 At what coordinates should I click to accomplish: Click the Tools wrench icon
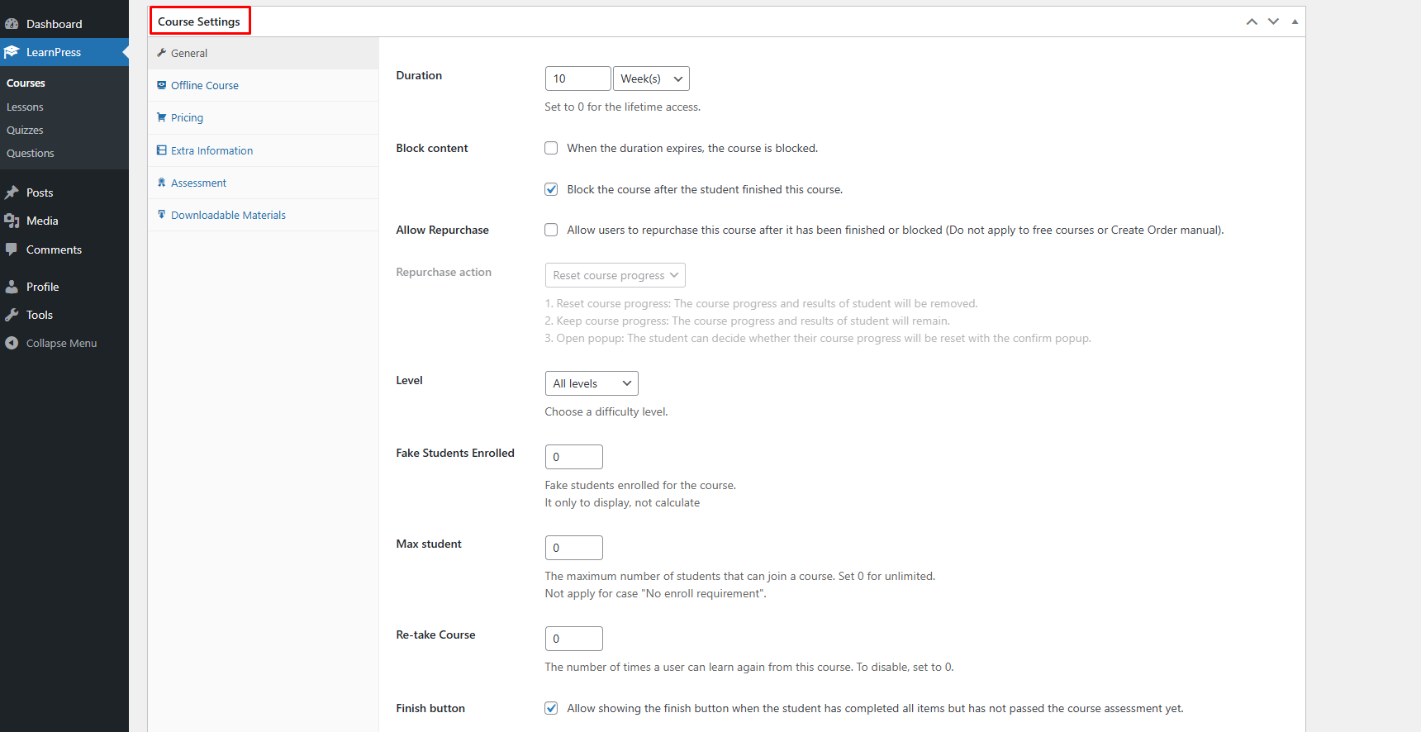pyautogui.click(x=12, y=315)
